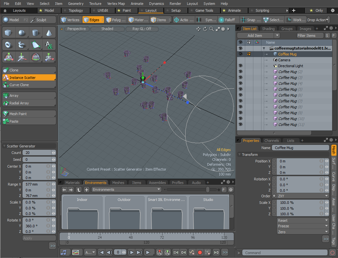Open the Environments path dropdown
The height and width of the screenshot is (258, 338).
tap(127, 190)
